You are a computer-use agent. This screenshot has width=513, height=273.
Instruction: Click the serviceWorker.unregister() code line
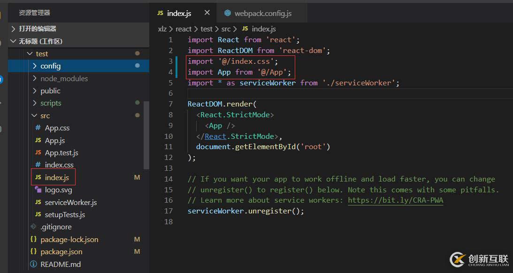(x=245, y=211)
